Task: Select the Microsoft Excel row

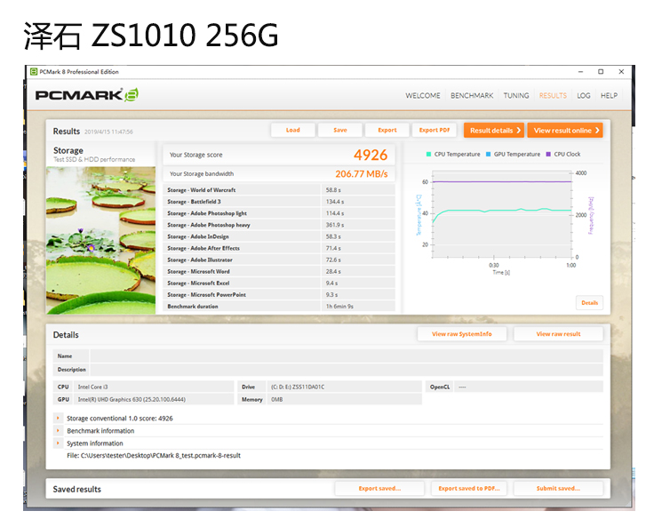Action: click(x=279, y=283)
